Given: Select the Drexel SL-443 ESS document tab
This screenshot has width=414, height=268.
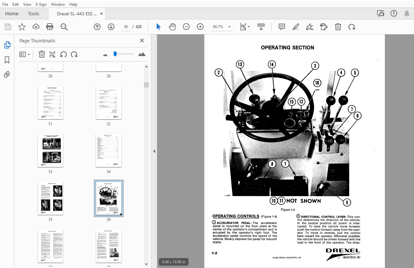Looking at the screenshot, I should pos(77,14).
